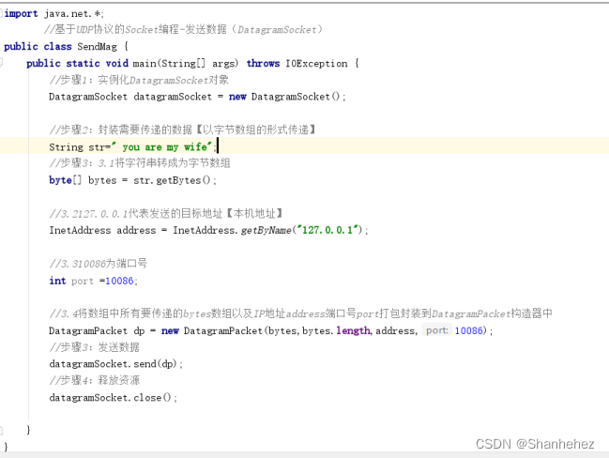Click the 'port:' parameter hint
The image size is (609, 458).
[x=436, y=330]
